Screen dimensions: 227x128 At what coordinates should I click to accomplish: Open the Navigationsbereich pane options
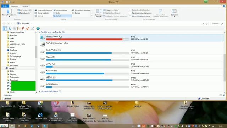click(x=10, y=13)
